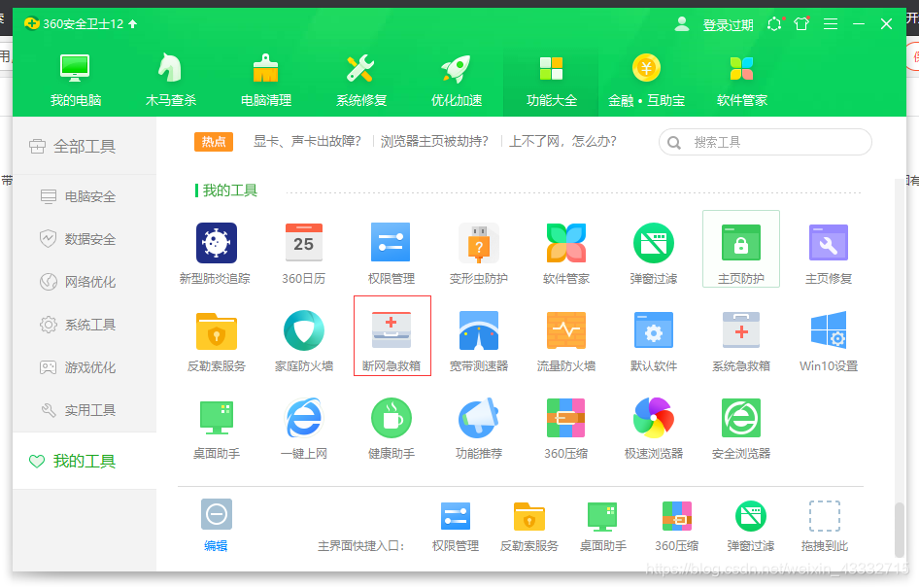Switch to the 优化加速 tab

click(457, 81)
